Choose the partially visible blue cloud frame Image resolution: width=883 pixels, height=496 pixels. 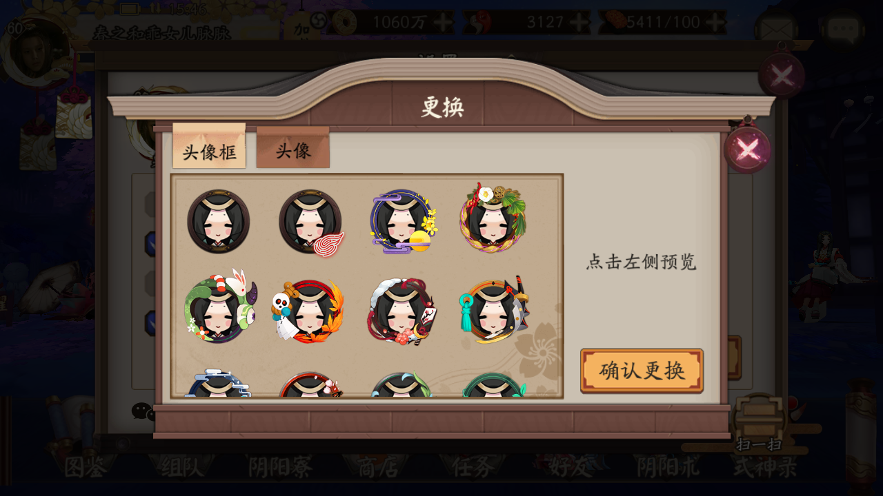pyautogui.click(x=218, y=384)
